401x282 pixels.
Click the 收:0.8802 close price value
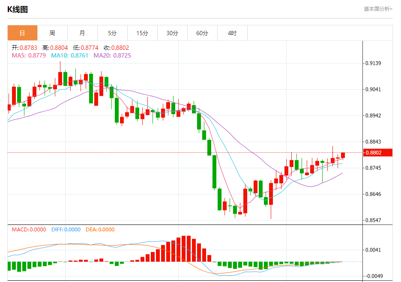(117, 48)
